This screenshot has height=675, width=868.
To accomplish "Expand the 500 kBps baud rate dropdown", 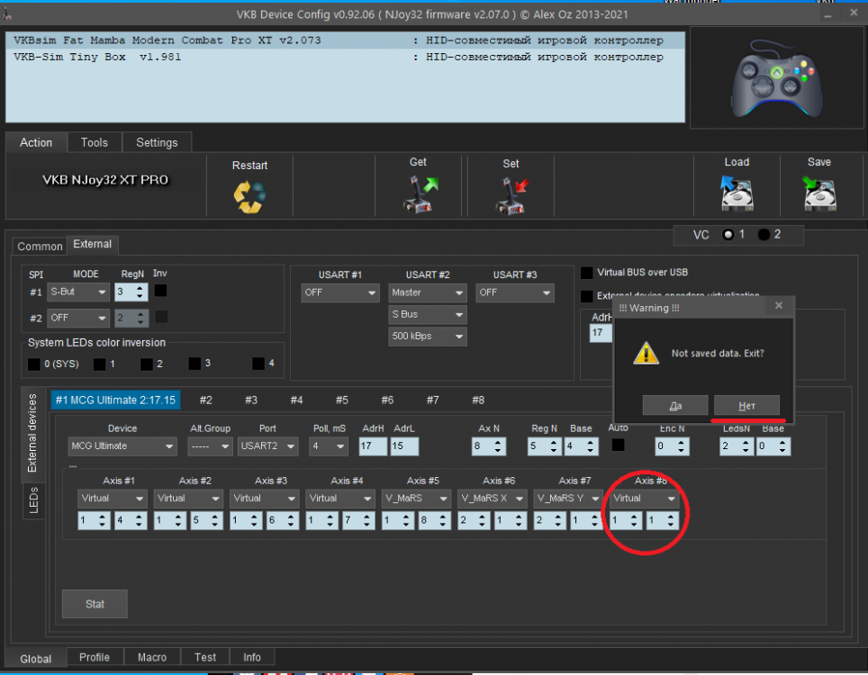I will 428,337.
